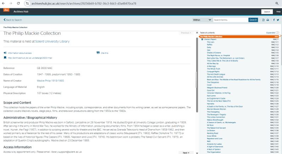Open Maigret's Boyhood Friend entry
This screenshot has width=282, height=154.
[217, 88]
